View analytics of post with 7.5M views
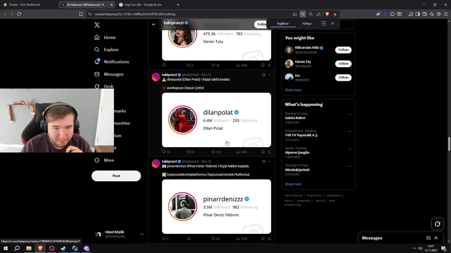Viewport: 451px width, 253px height. 242,152
